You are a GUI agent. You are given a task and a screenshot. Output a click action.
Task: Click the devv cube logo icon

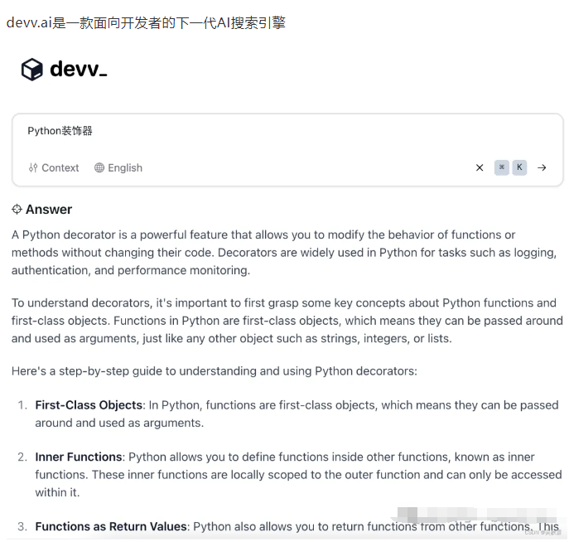point(32,70)
